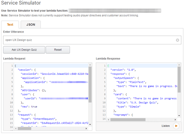Click the Lambda Request scroll left arrow
Viewport: 184px width, 135px height.
pos(16,128)
